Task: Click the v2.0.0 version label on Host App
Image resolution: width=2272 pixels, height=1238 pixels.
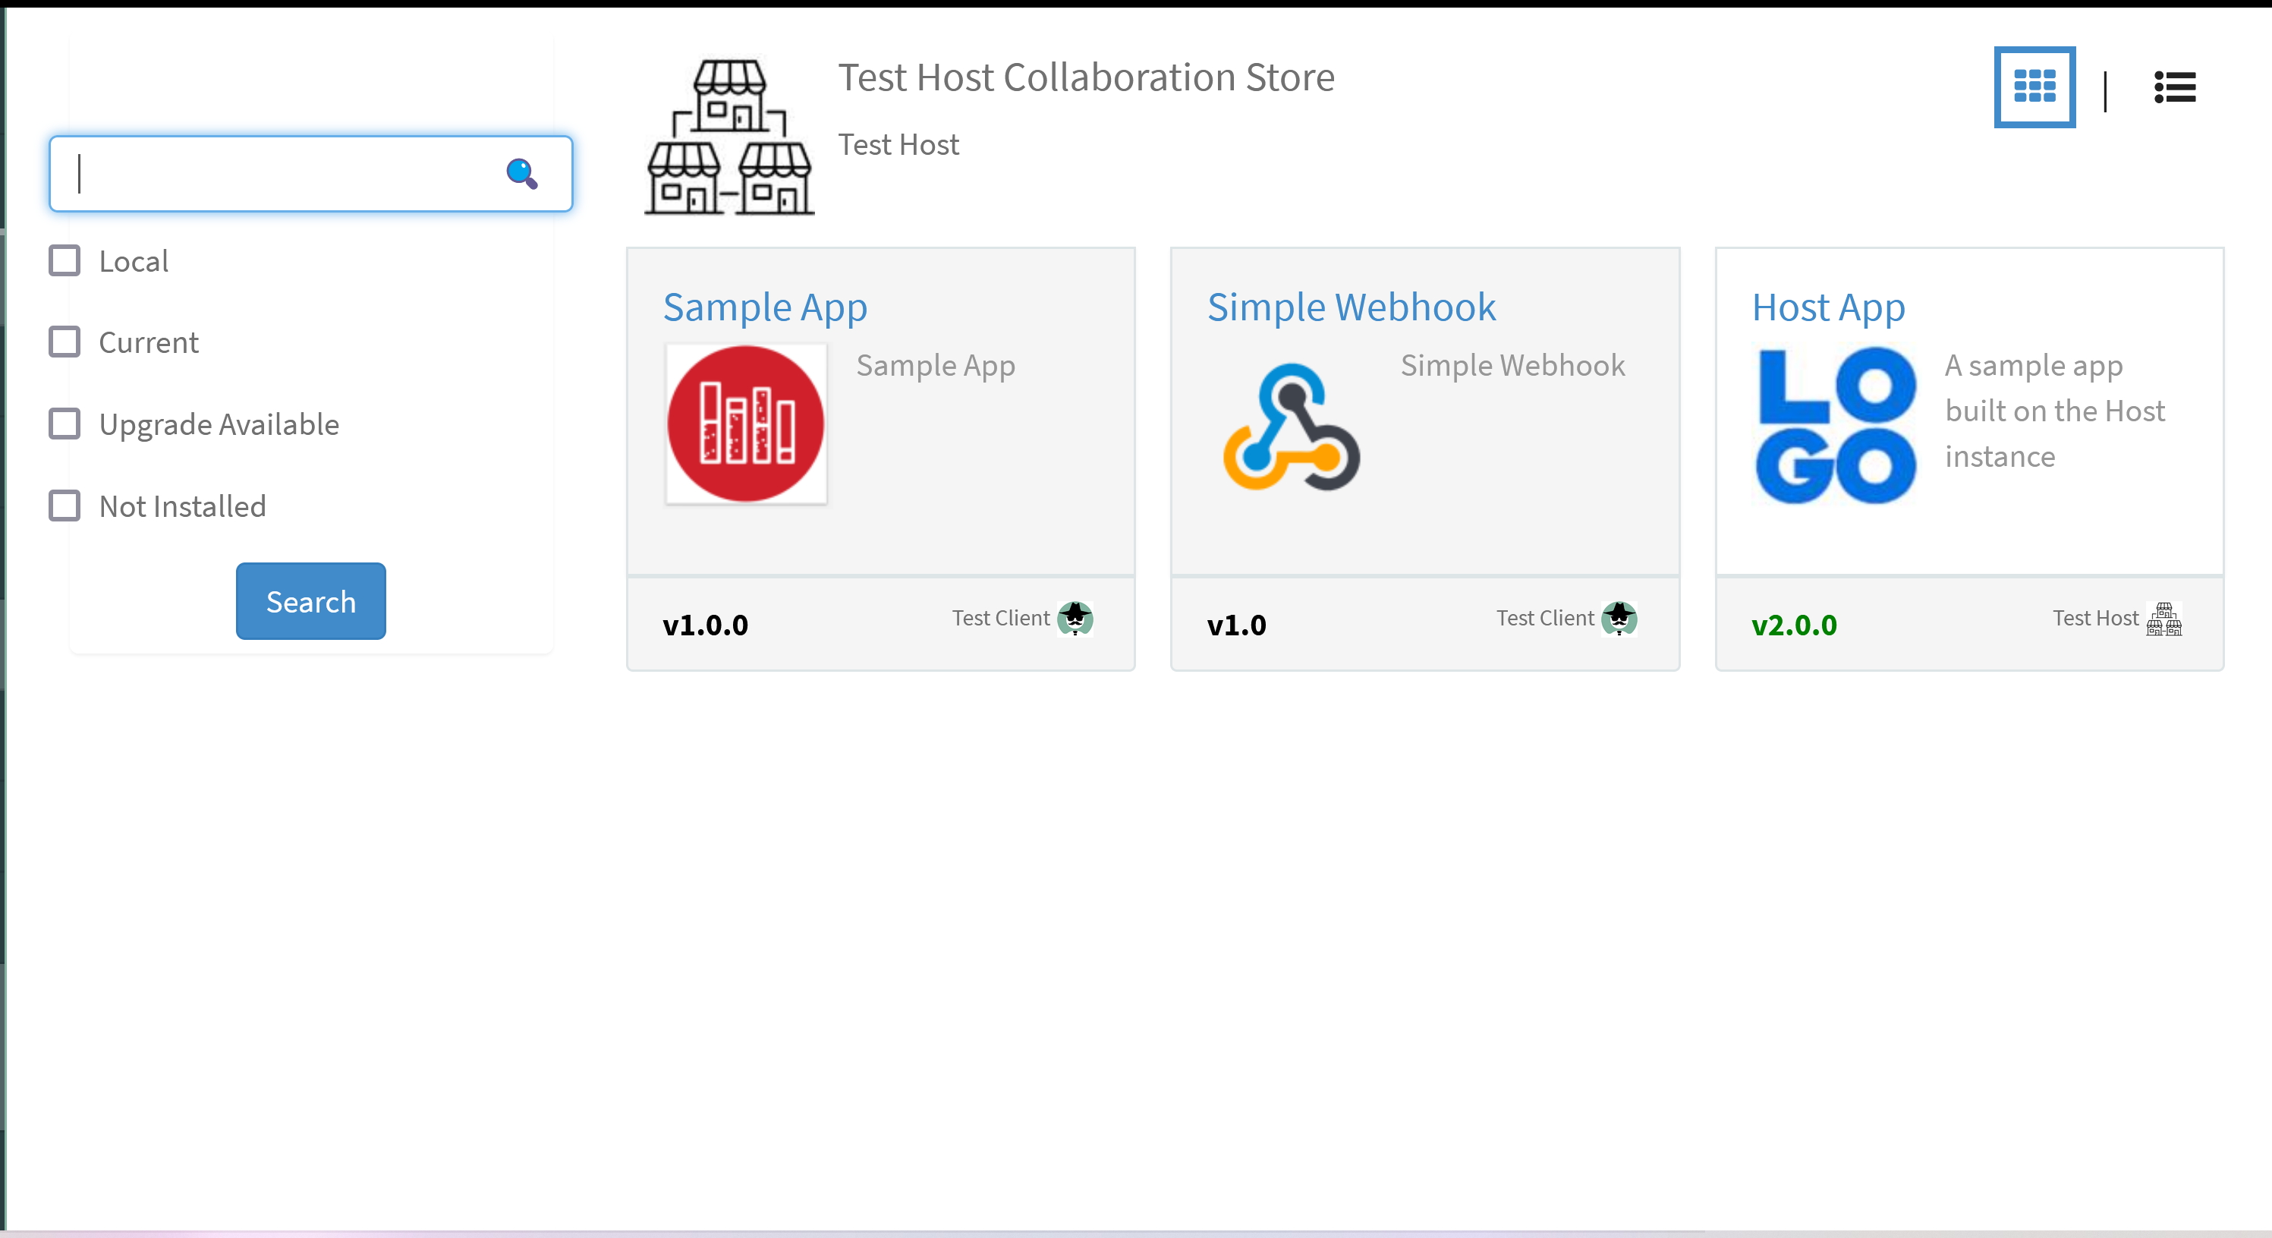Action: pos(1793,625)
